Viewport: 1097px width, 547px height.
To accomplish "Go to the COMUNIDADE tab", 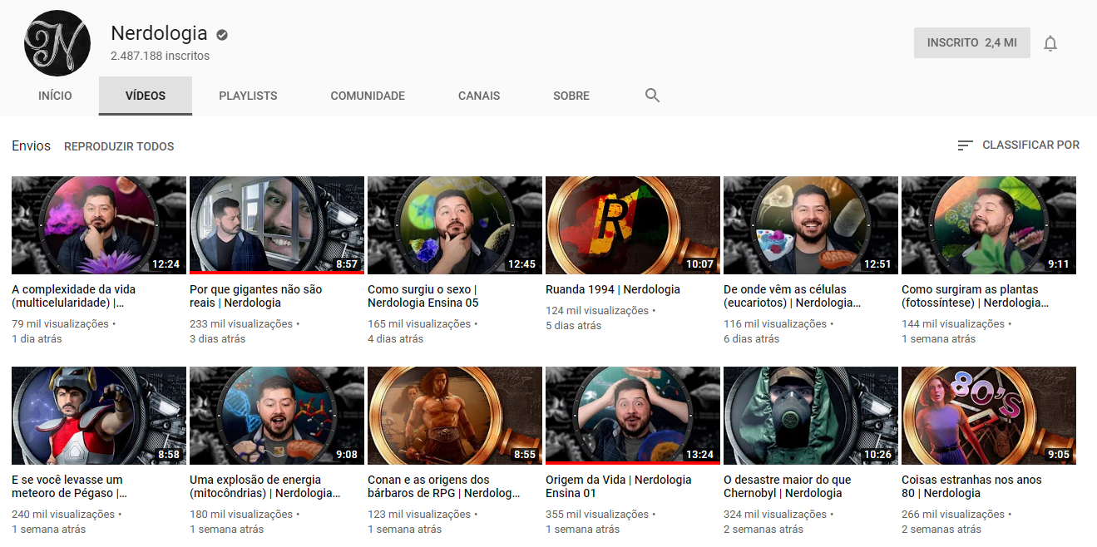I will [368, 96].
